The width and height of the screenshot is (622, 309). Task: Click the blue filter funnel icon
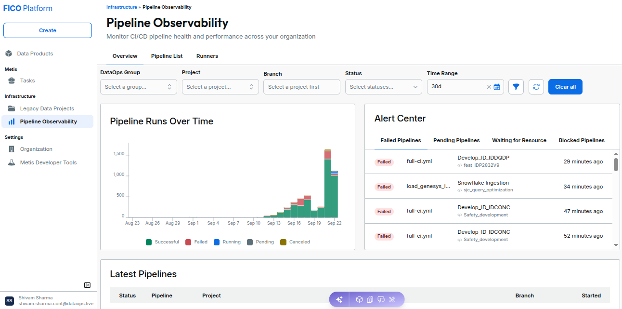coord(516,87)
